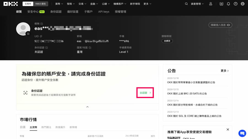Collapse the identity verification panel
This screenshot has width=248, height=139.
[87, 107]
